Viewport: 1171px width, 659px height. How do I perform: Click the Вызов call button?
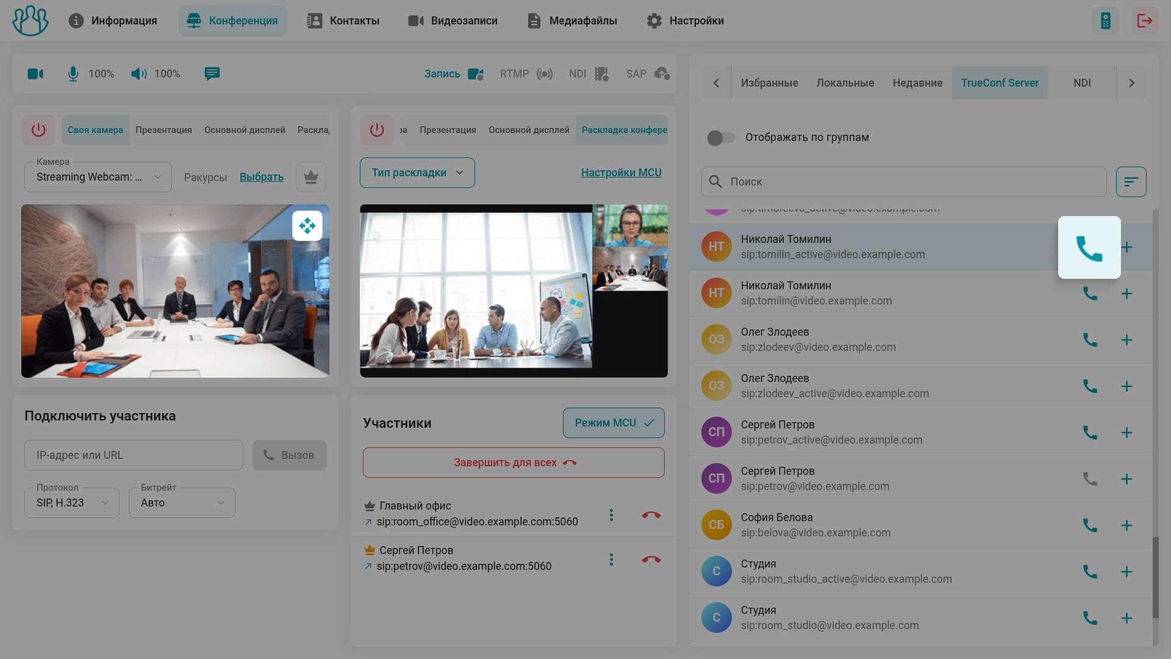coord(290,455)
